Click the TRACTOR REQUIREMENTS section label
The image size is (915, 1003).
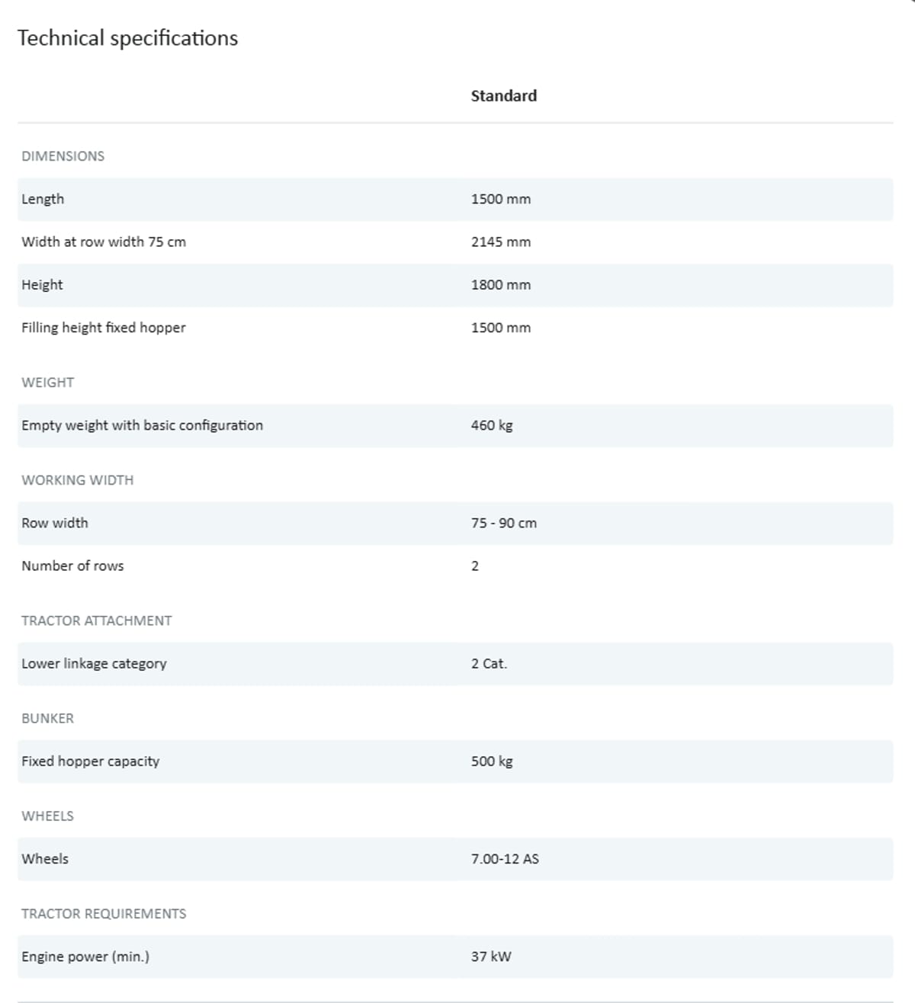point(104,913)
